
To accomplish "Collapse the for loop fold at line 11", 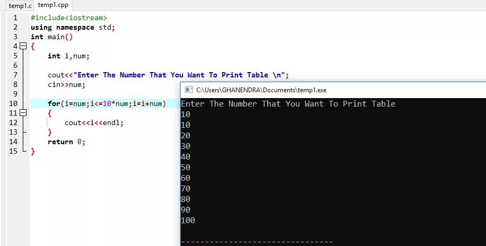I will [x=23, y=113].
